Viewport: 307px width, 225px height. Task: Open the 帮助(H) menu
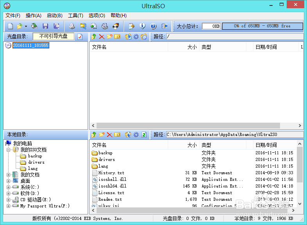(118, 16)
